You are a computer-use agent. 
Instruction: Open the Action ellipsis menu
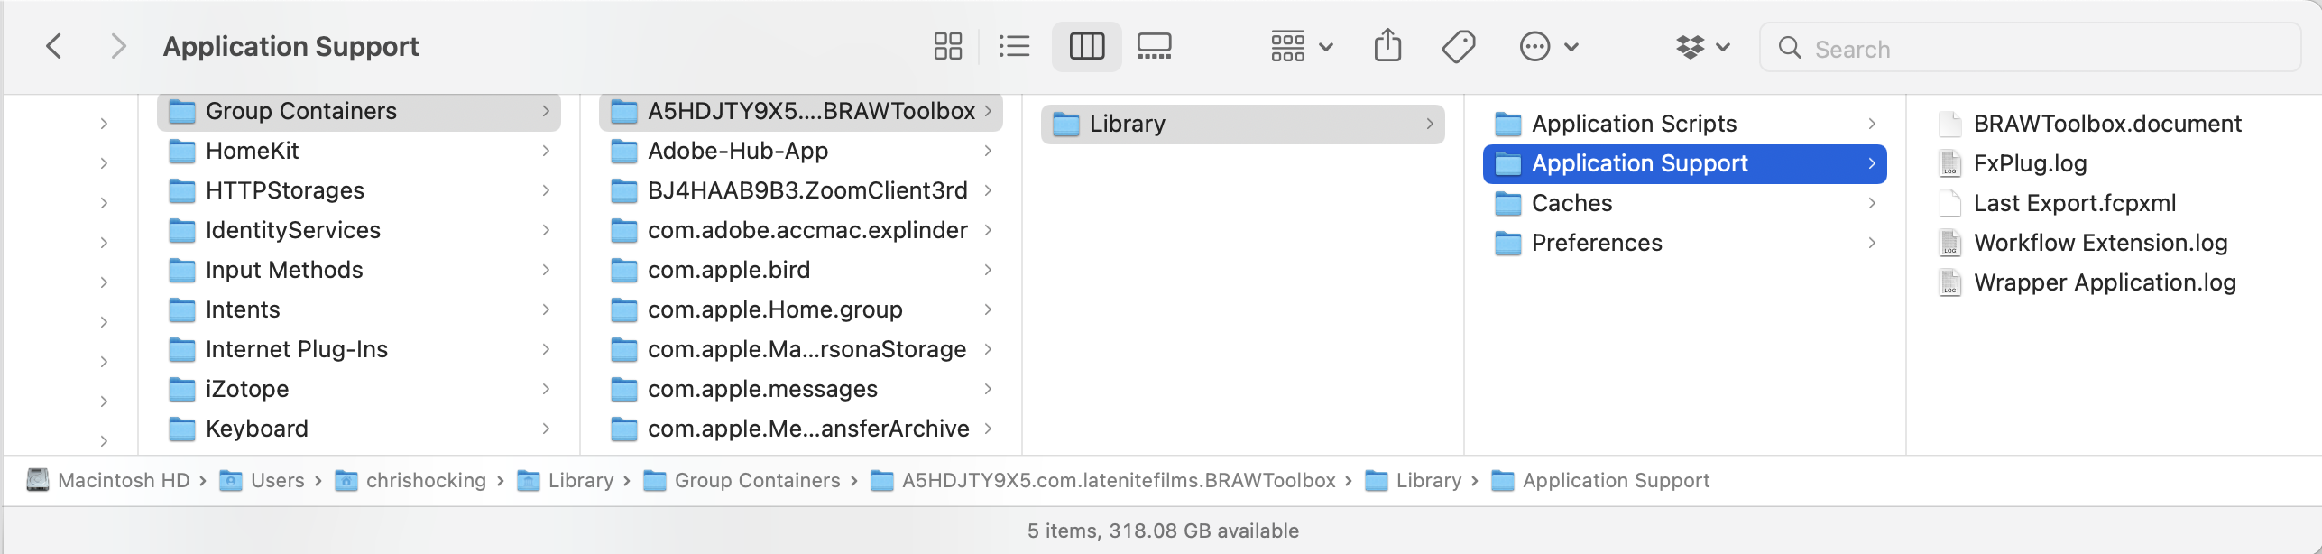point(1548,47)
